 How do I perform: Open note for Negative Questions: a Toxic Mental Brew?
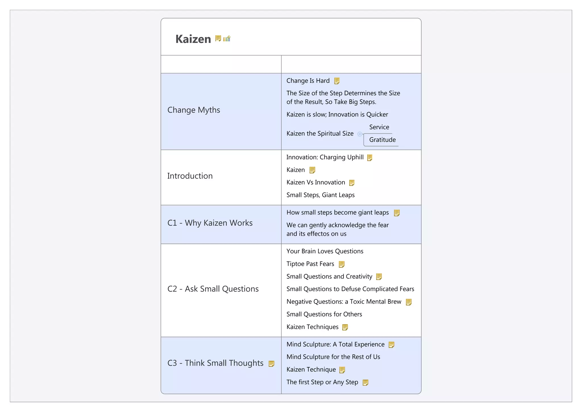tap(409, 302)
